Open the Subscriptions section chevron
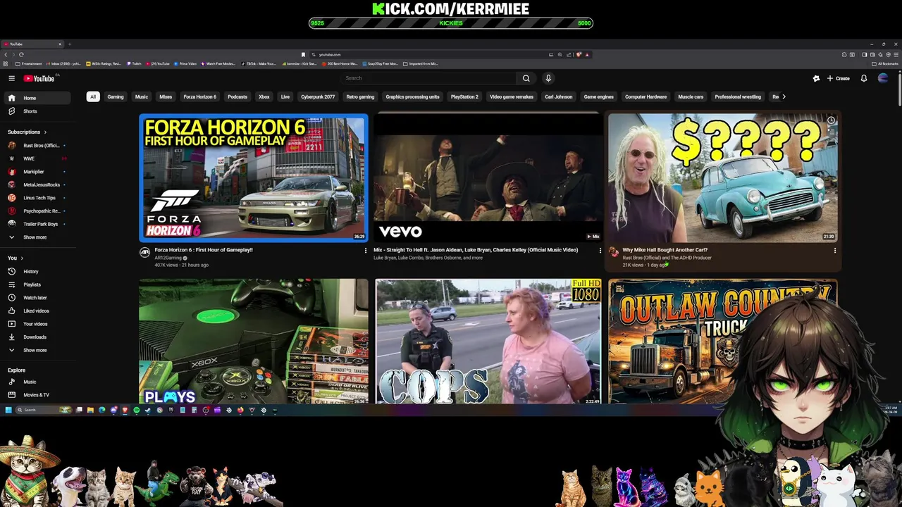Viewport: 902px width, 507px height. click(45, 132)
